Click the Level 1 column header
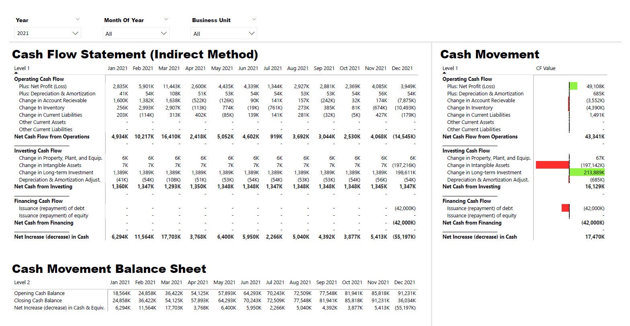This screenshot has width=630, height=326. tap(22, 68)
